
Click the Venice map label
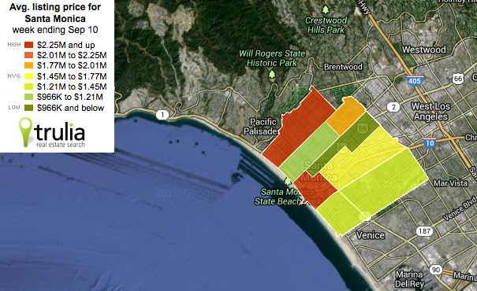[371, 235]
